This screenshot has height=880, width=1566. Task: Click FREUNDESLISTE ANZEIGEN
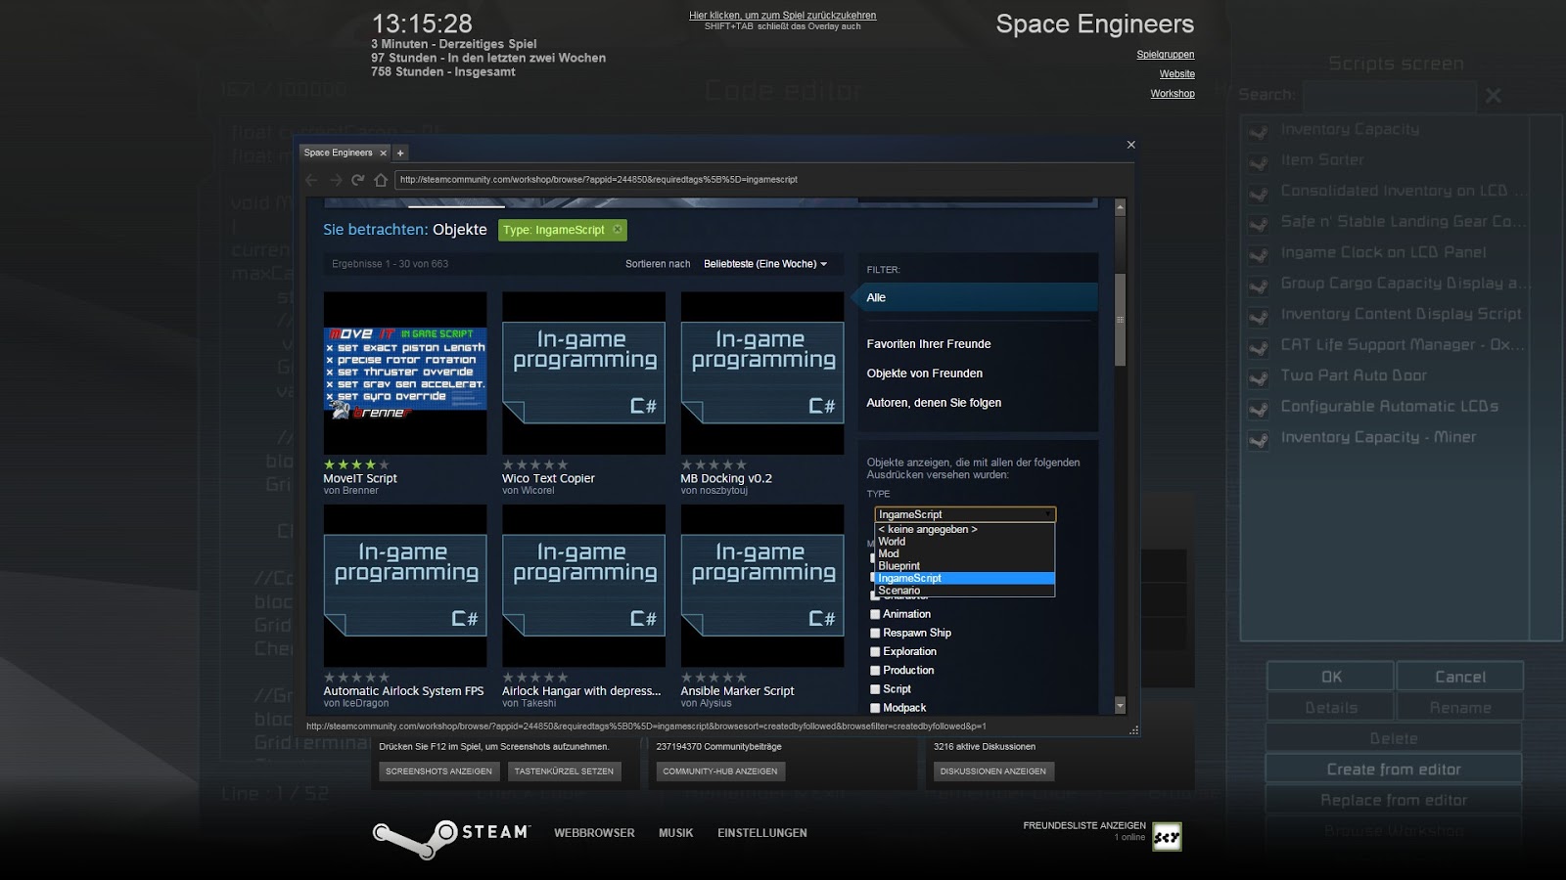tap(1084, 825)
